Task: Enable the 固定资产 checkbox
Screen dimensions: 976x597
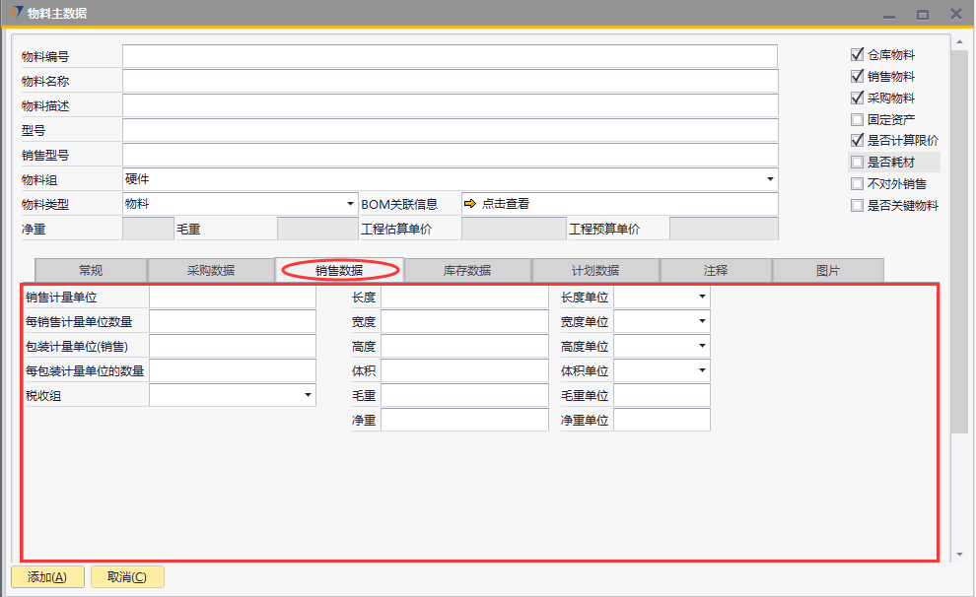Action: click(857, 119)
